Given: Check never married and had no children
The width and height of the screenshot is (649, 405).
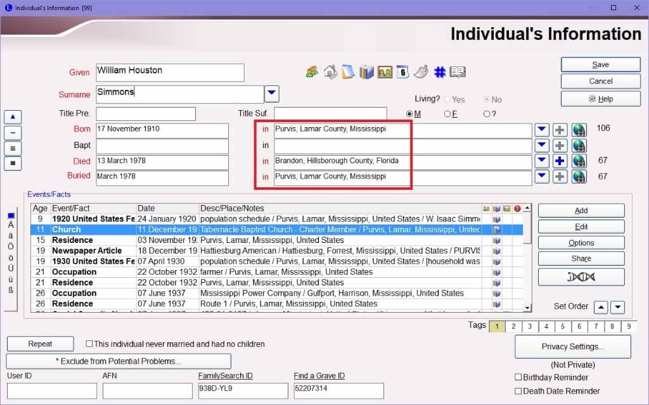Looking at the screenshot, I should point(89,344).
